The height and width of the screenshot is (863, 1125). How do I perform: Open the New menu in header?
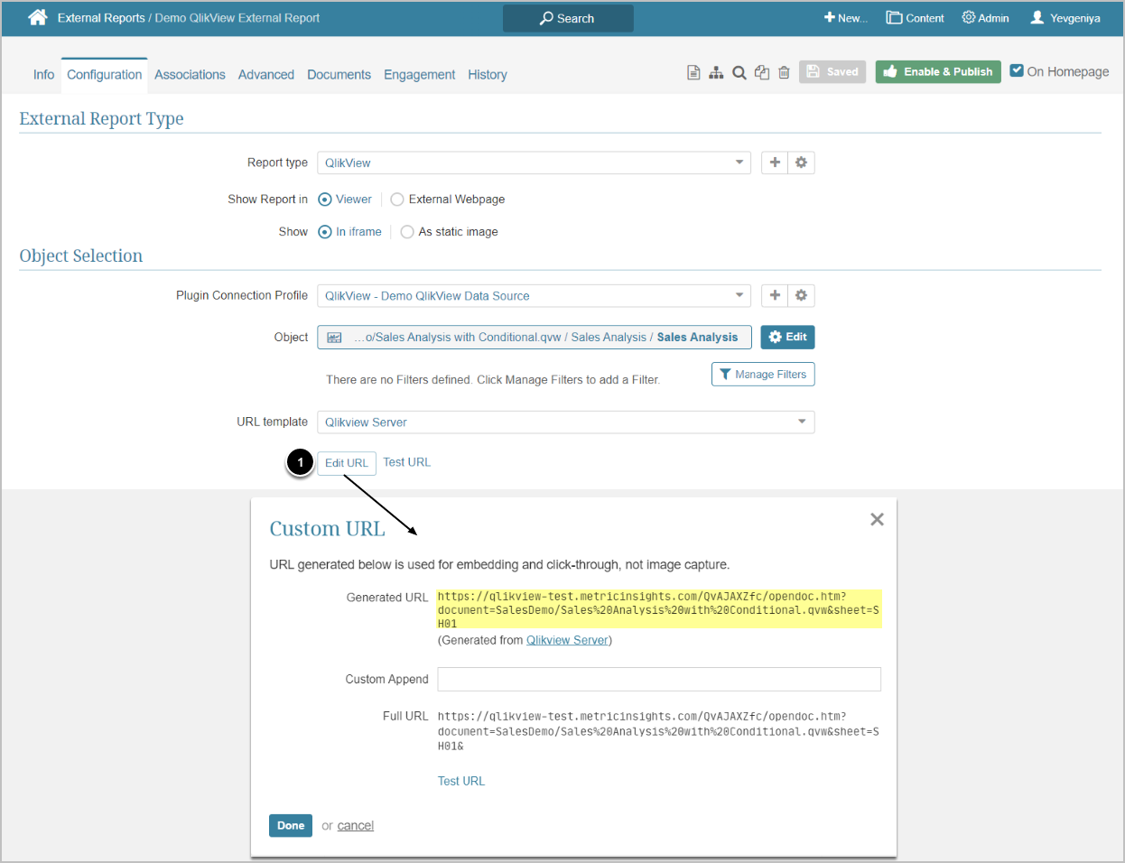[846, 18]
